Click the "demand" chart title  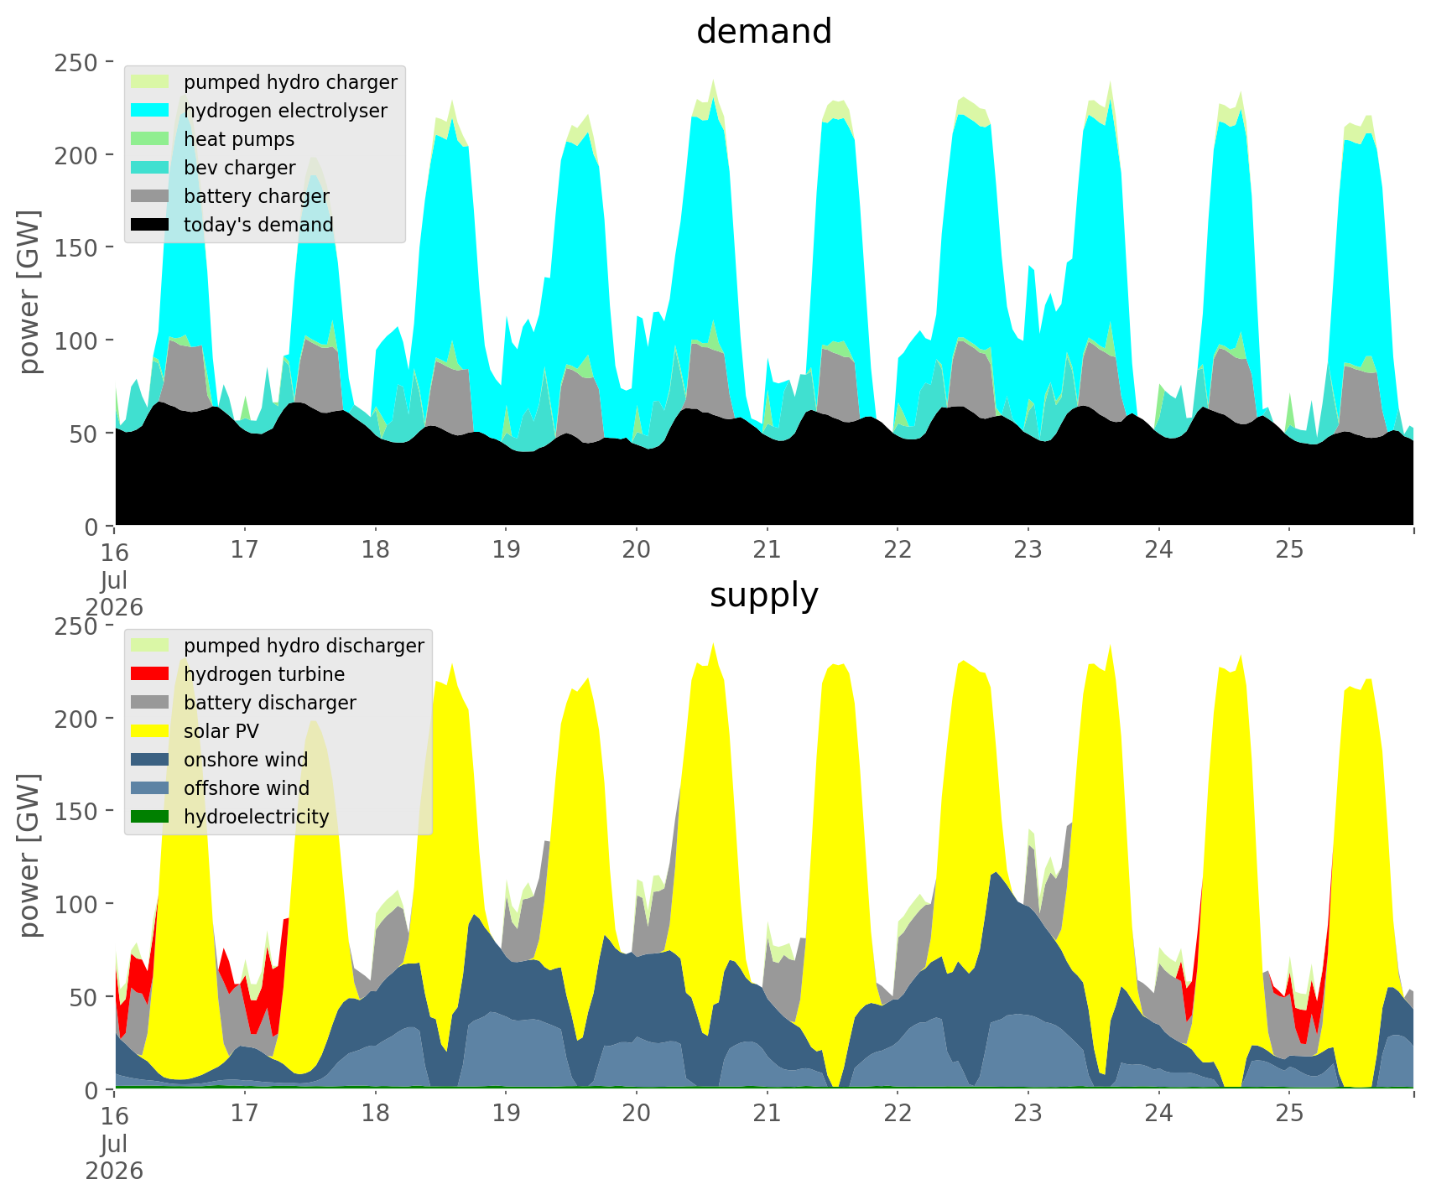coord(764,32)
